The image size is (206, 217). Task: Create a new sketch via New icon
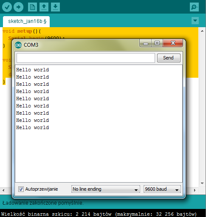coord(32,7)
